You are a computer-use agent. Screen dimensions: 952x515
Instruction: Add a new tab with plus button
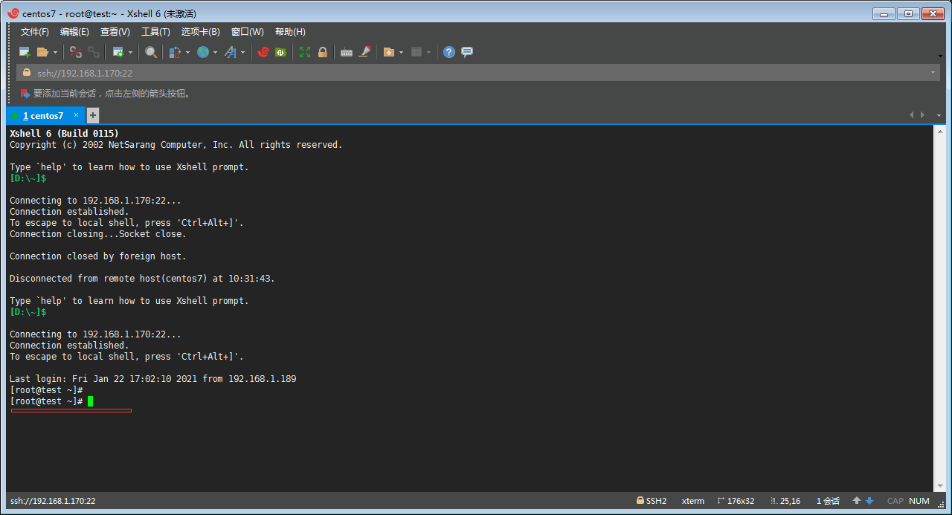pos(93,115)
